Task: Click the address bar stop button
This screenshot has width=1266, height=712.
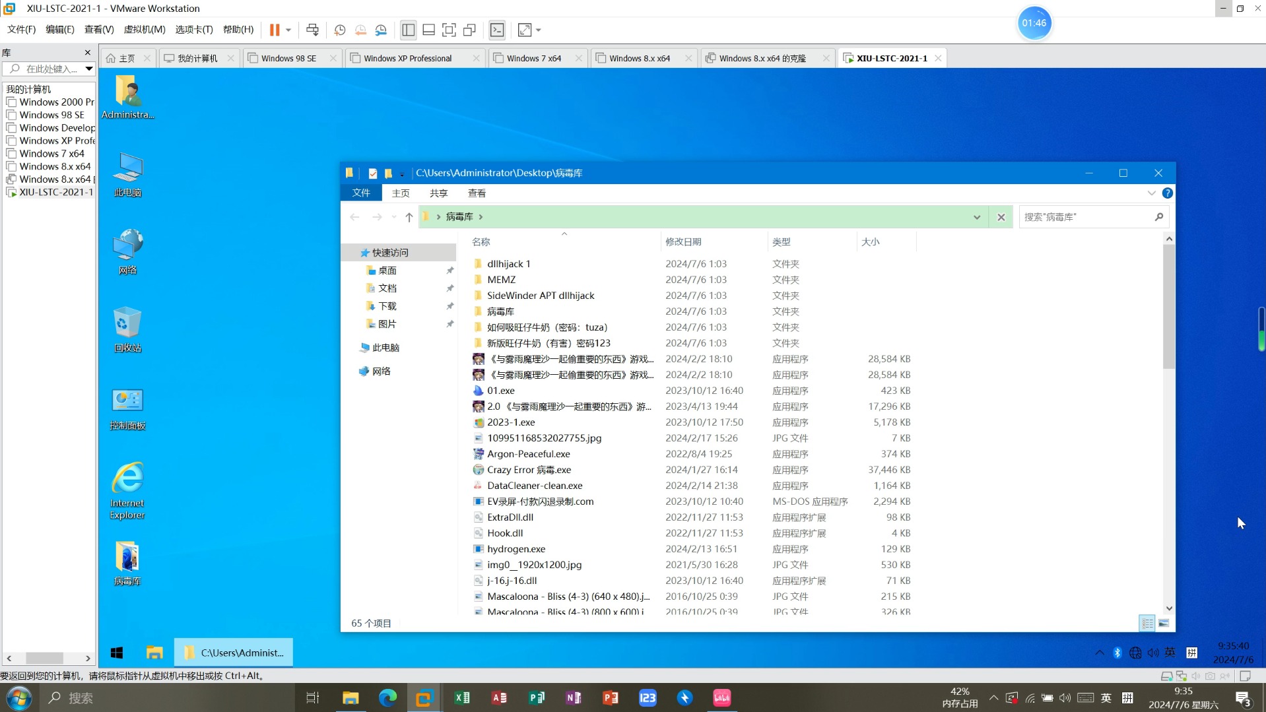Action: tap(1001, 216)
